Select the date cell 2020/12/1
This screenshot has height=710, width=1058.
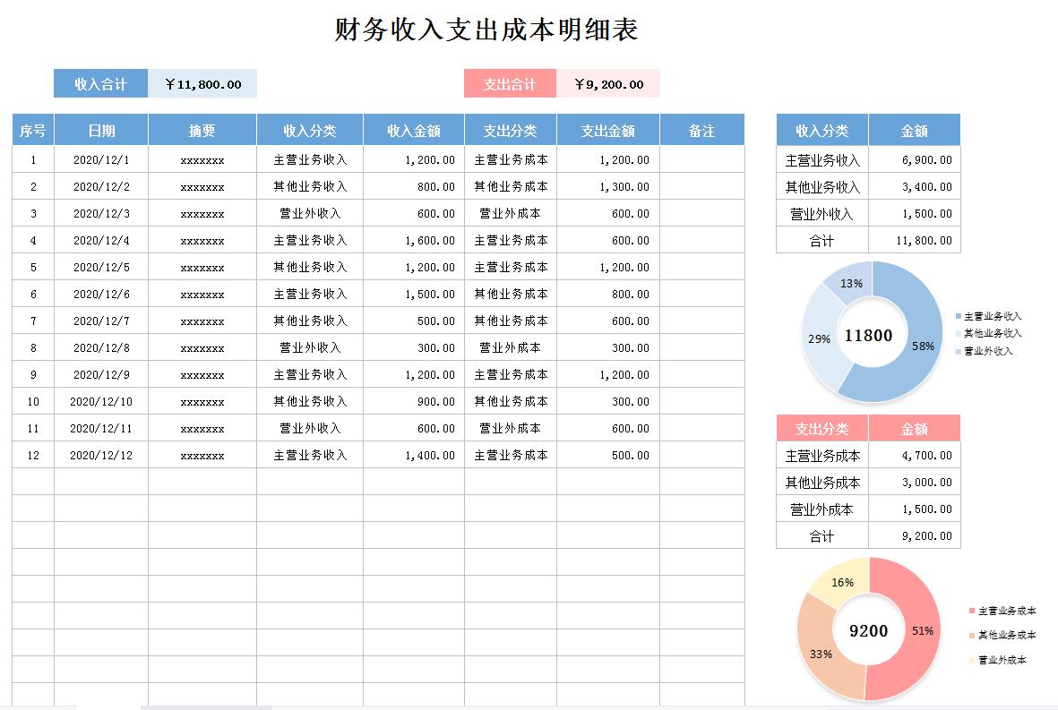[x=100, y=159]
